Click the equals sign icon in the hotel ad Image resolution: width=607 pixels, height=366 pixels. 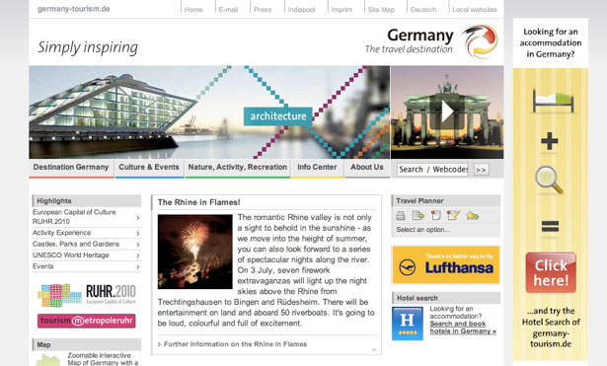tap(550, 226)
